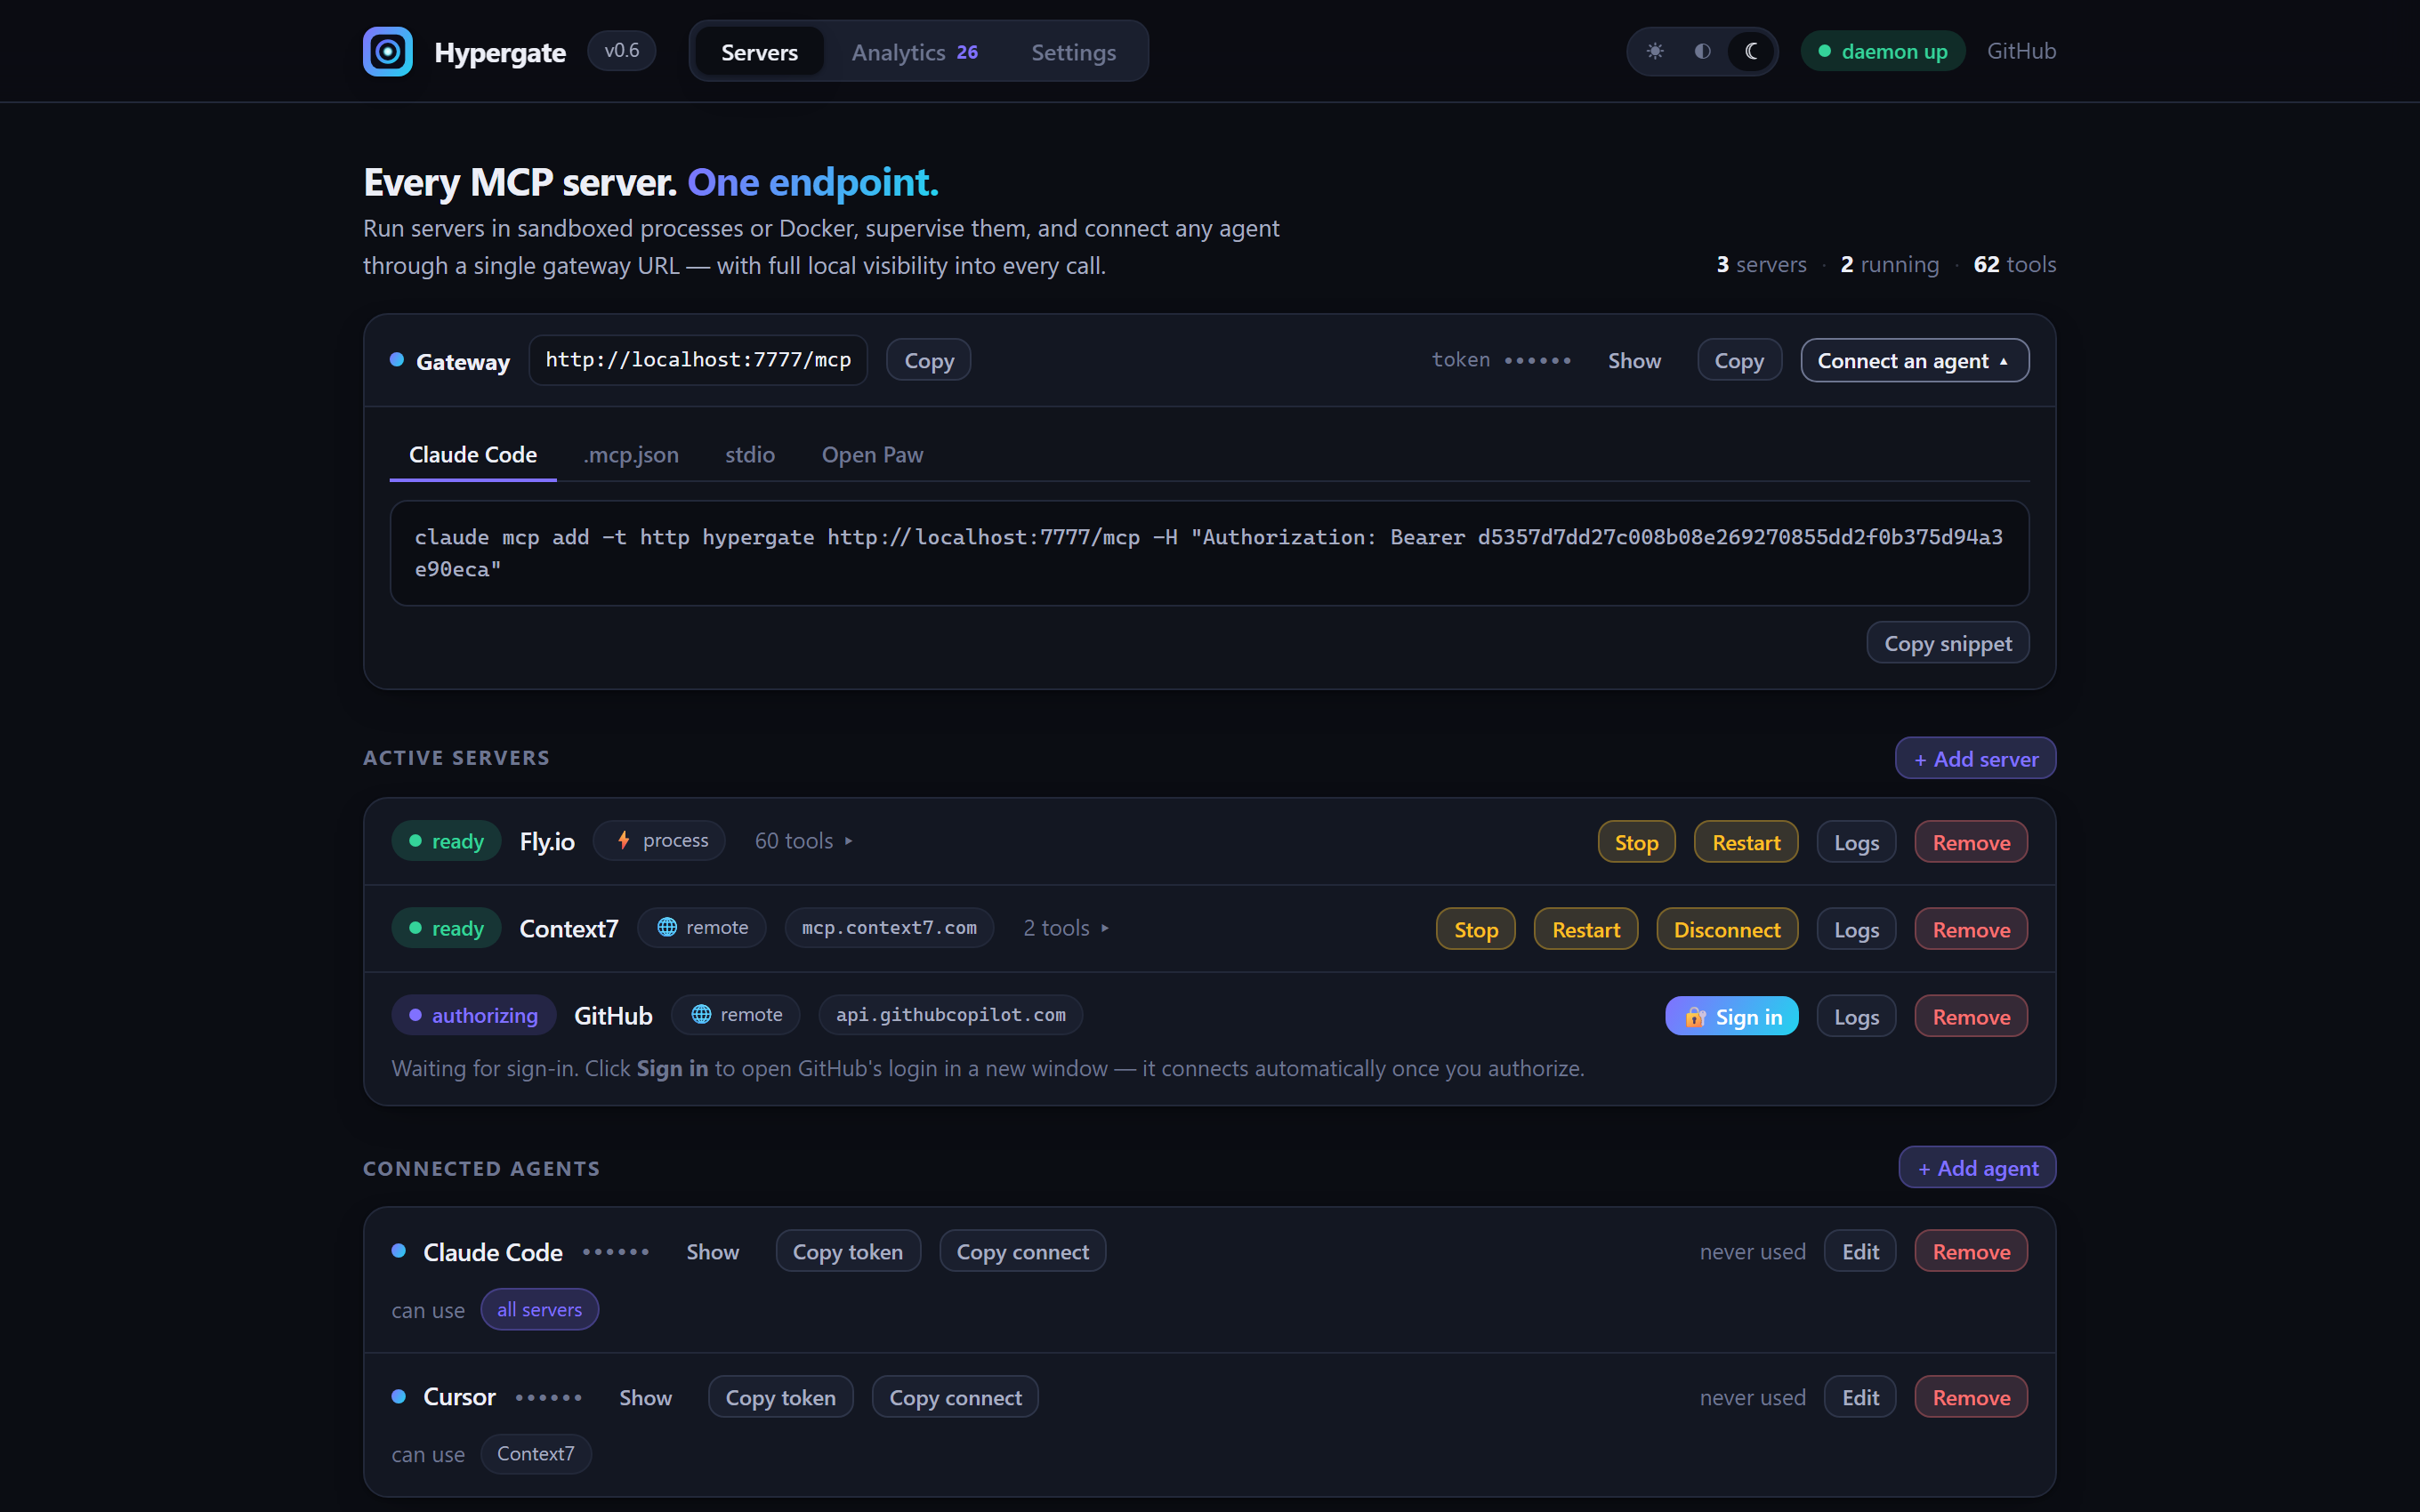Copy the gateway token
2420x1512 pixels.
(1739, 361)
